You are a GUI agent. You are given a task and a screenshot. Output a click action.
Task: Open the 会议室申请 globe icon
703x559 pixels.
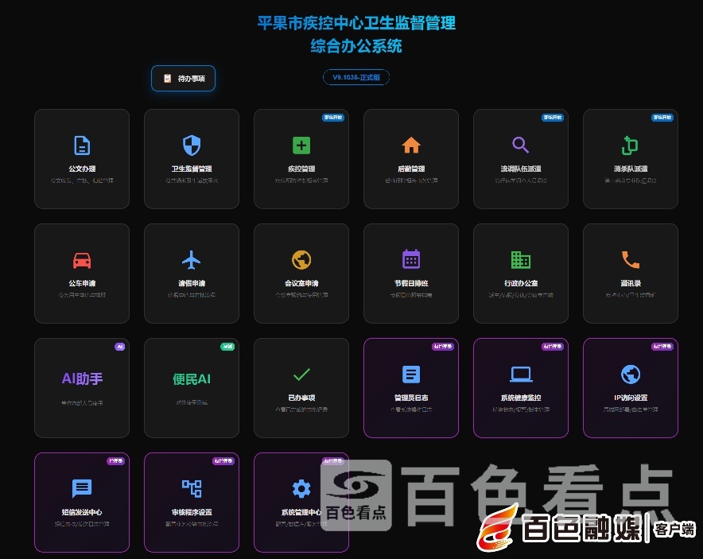coord(301,260)
